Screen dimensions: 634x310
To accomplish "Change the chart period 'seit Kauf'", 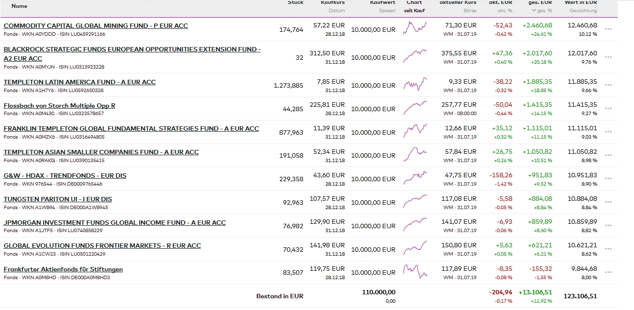I will (414, 11).
